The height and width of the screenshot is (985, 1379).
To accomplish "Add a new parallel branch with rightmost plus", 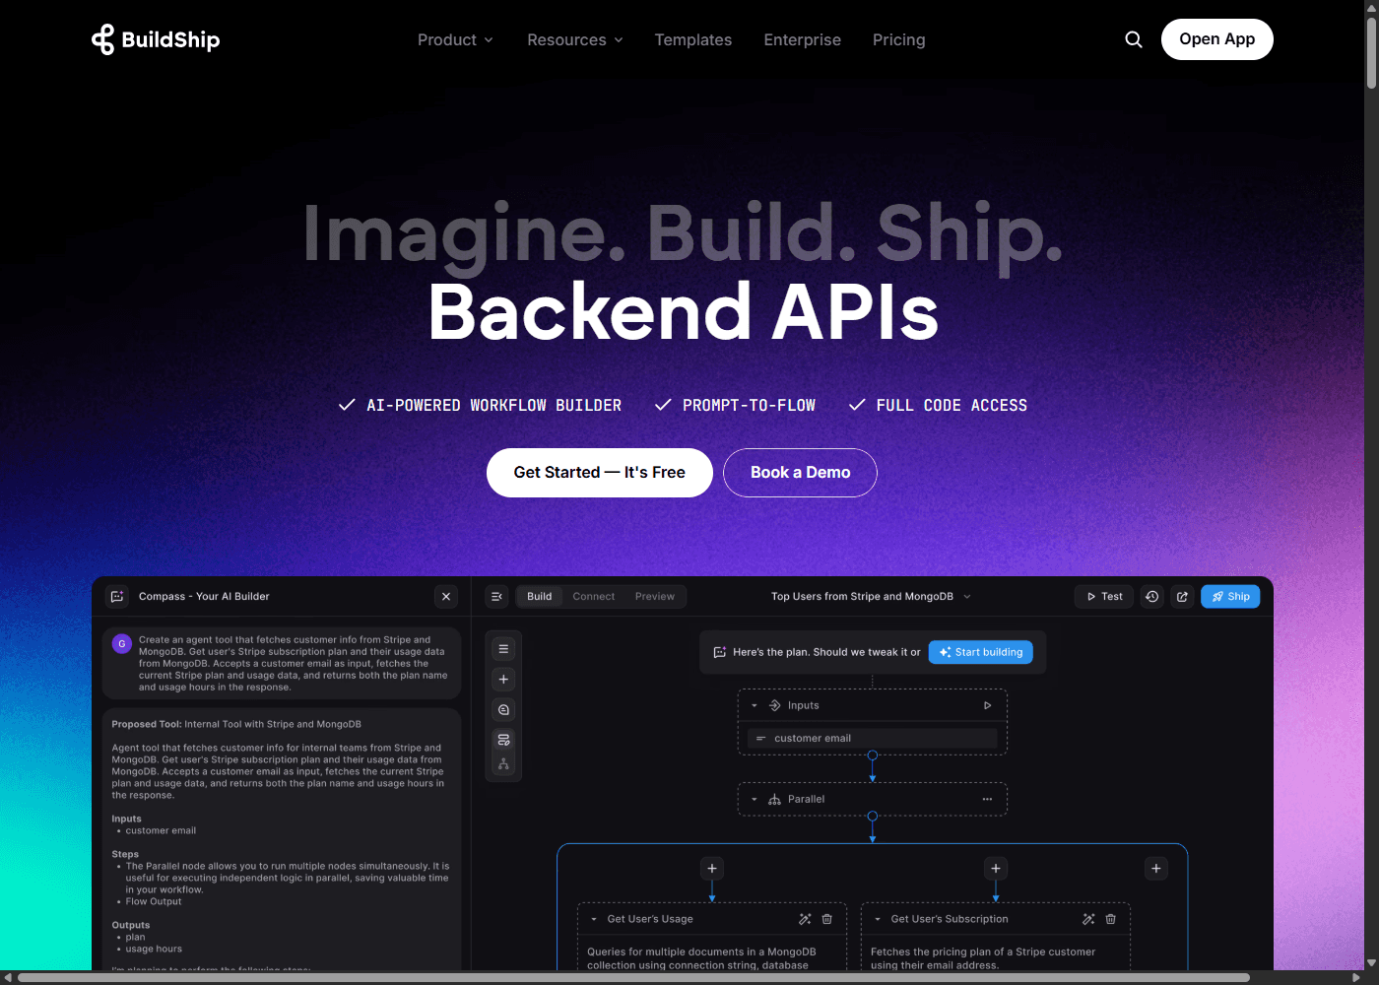I will [1156, 869].
